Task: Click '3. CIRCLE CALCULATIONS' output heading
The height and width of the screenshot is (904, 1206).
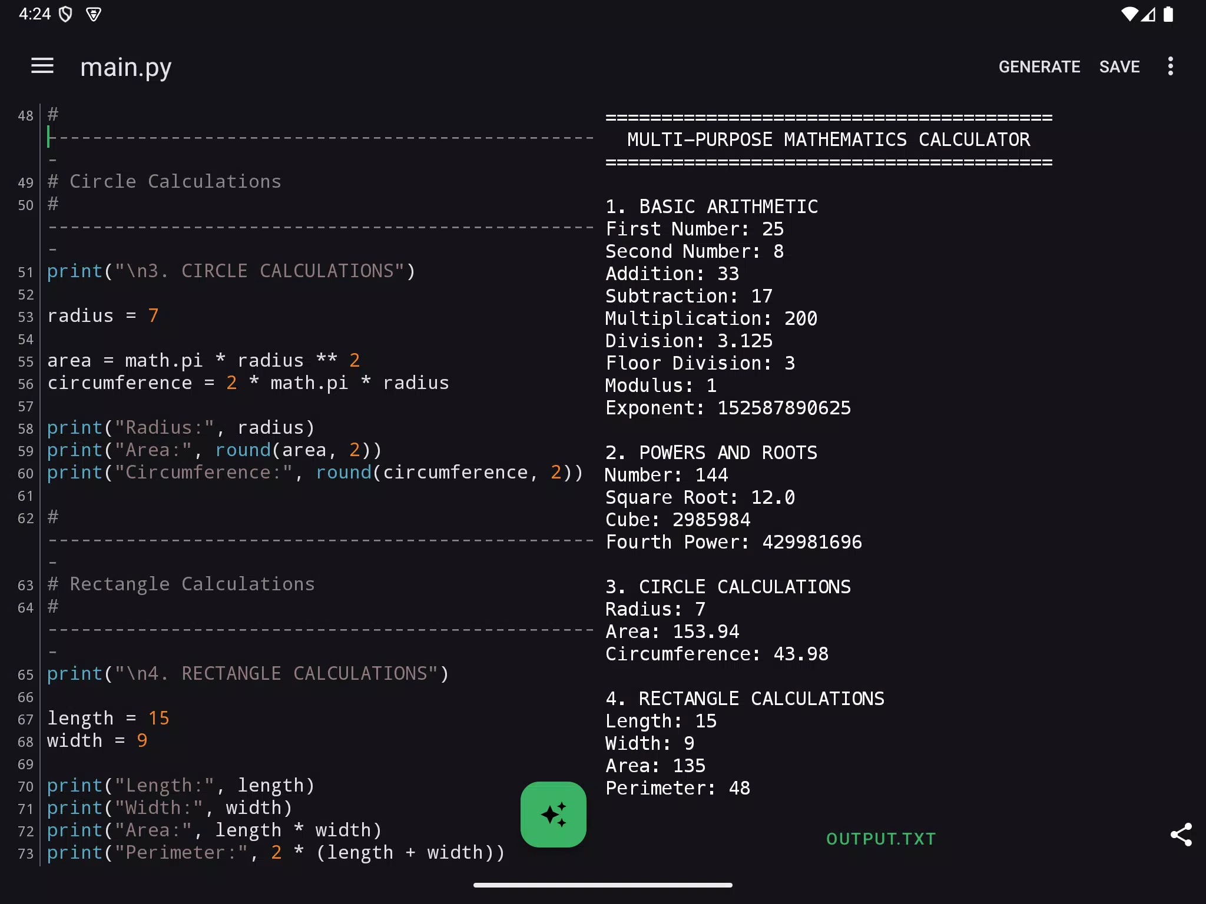Action: (x=728, y=587)
